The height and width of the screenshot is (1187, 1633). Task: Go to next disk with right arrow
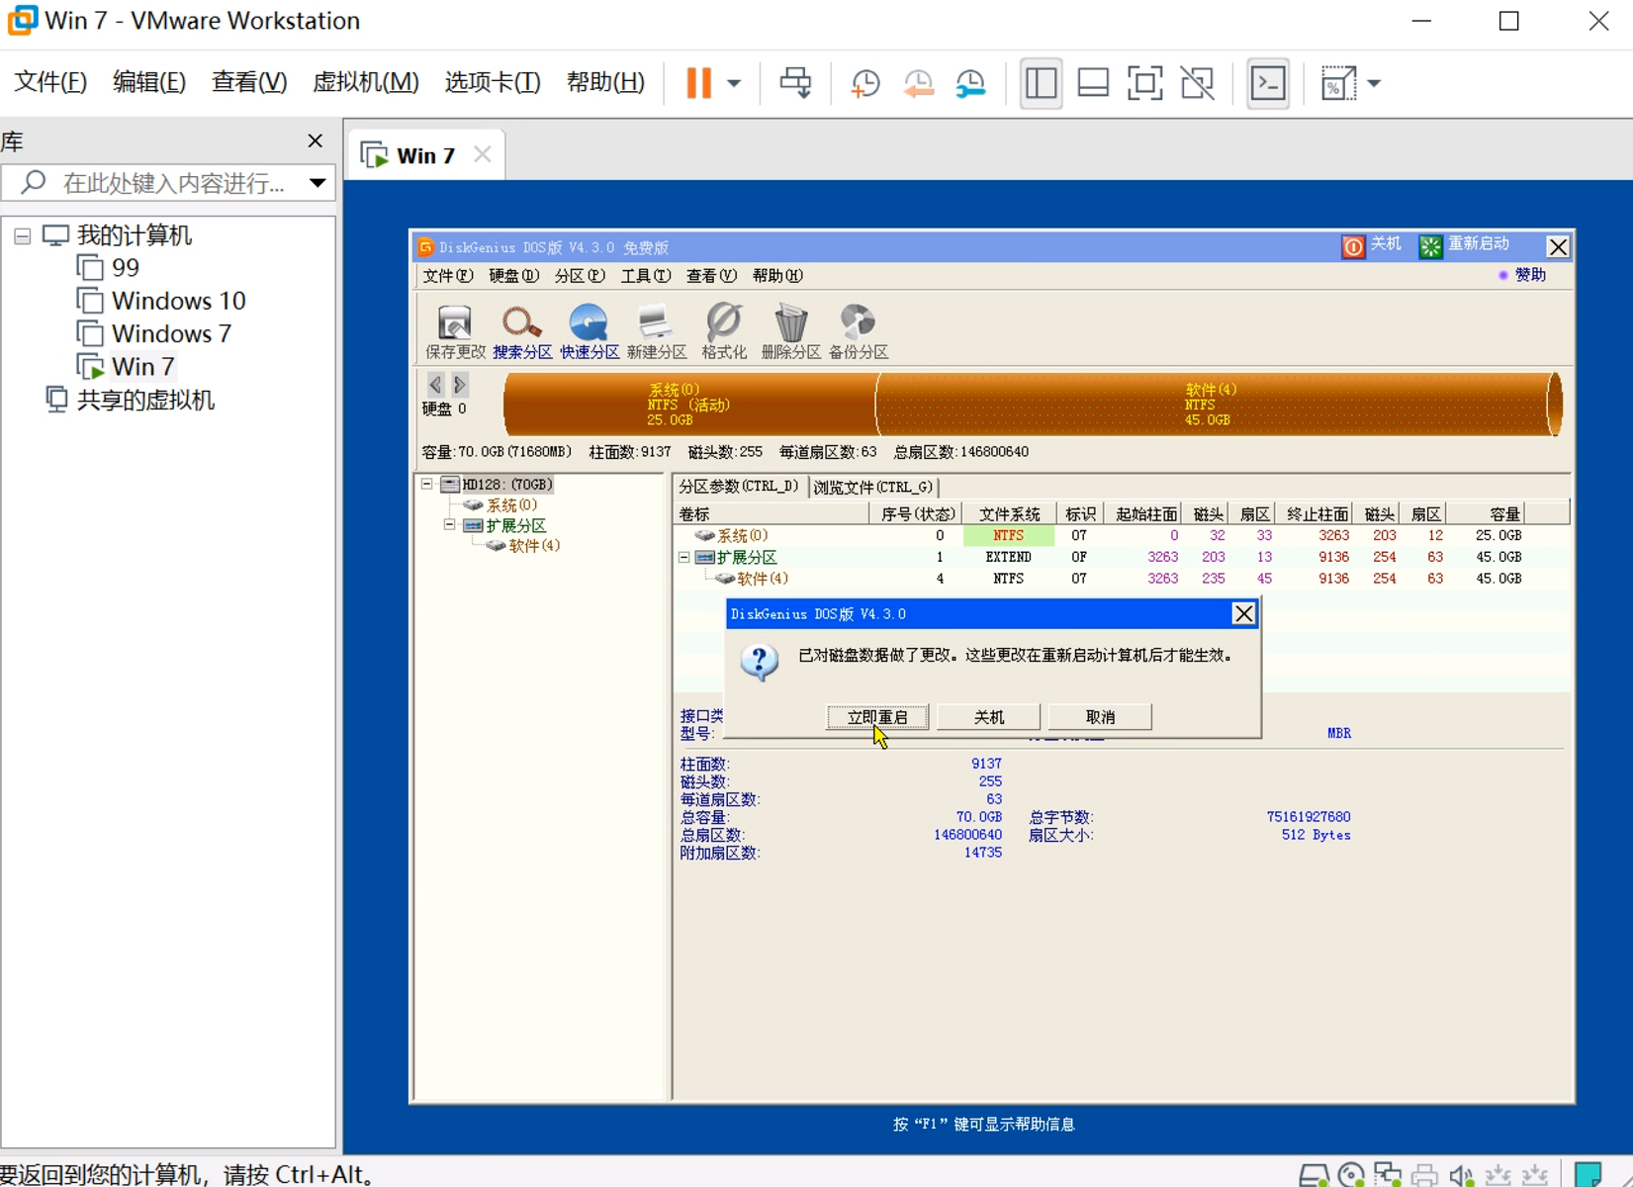459,384
